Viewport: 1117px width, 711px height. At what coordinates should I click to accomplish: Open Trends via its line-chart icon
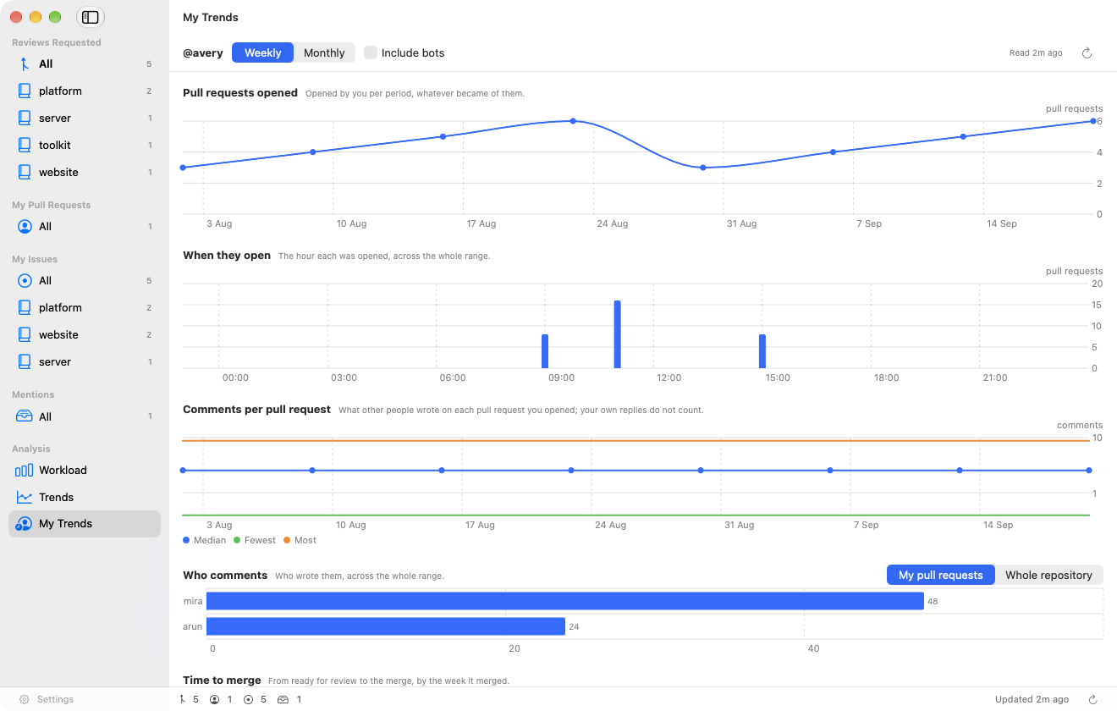pyautogui.click(x=25, y=498)
